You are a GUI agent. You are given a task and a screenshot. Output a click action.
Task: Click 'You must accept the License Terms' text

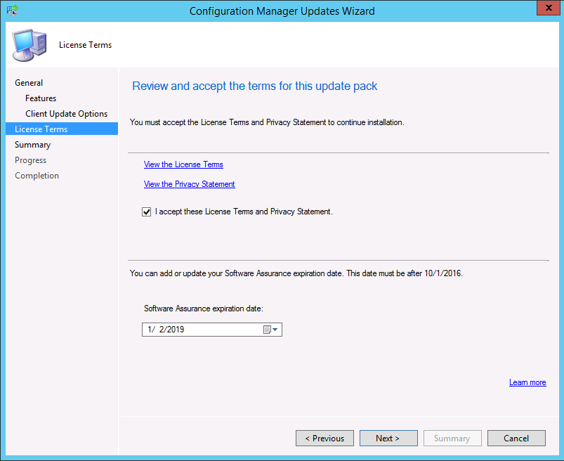[267, 122]
